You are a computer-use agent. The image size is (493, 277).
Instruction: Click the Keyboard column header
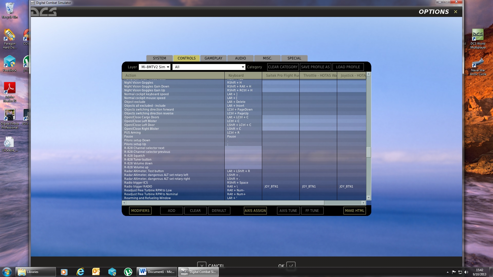pyautogui.click(x=243, y=75)
